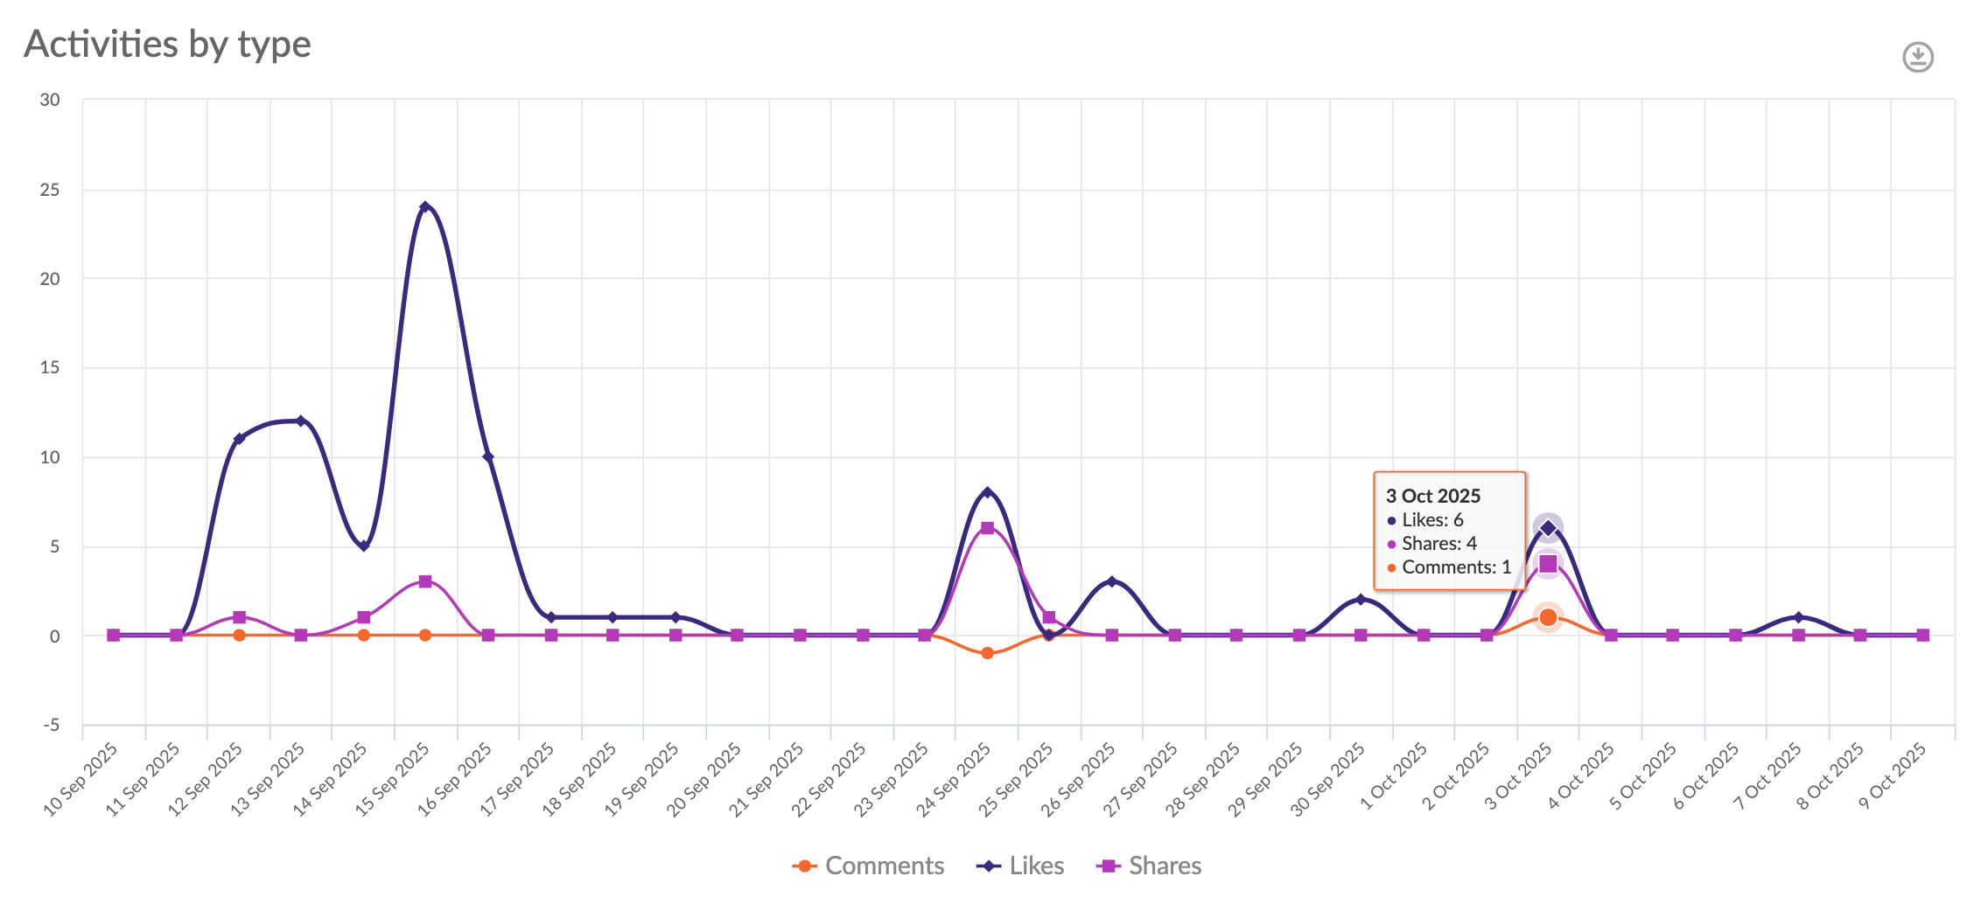Viewport: 1988px width, 897px height.
Task: Click the Activities by type chart title
Action: 168,43
